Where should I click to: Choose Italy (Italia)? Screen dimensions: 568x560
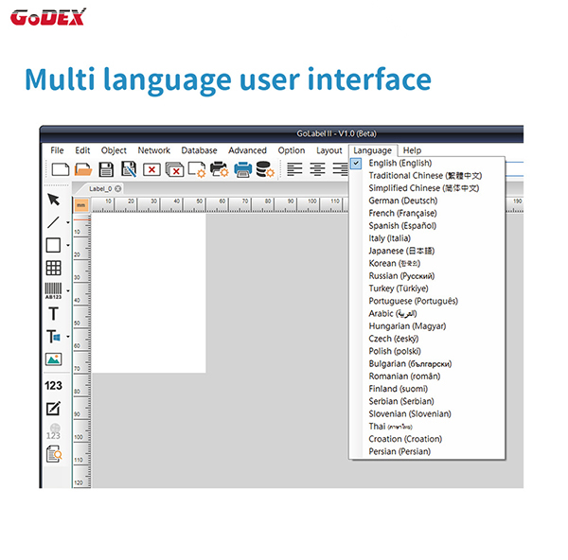[x=427, y=238]
